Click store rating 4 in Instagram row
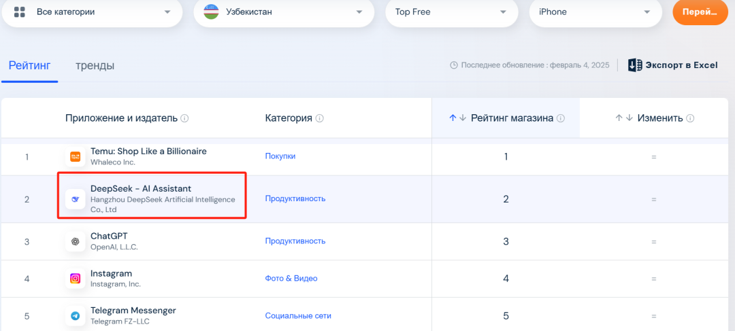The height and width of the screenshot is (331, 735). coord(506,279)
